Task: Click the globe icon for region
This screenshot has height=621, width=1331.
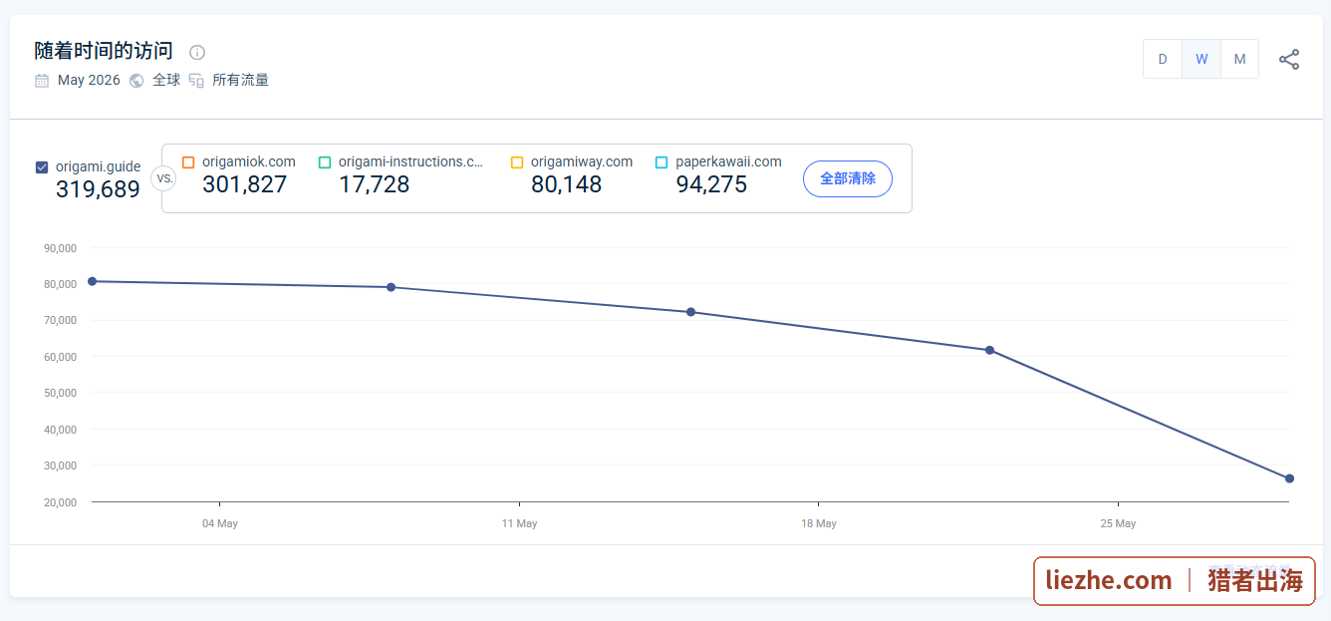Action: click(x=136, y=81)
